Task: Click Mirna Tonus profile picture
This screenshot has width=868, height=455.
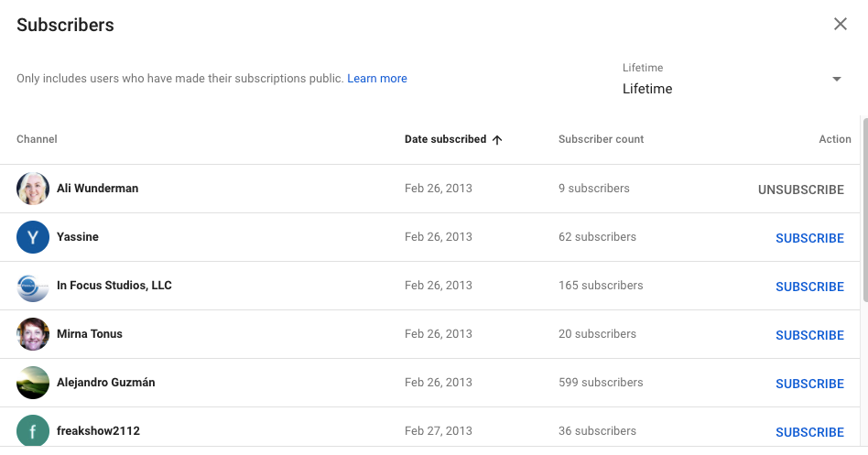Action: [33, 334]
